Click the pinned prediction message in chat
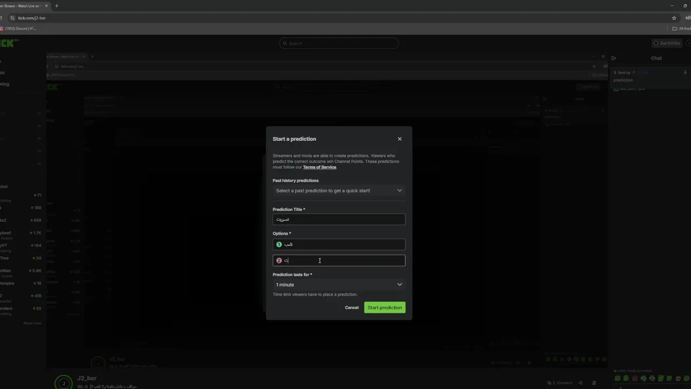 point(650,76)
